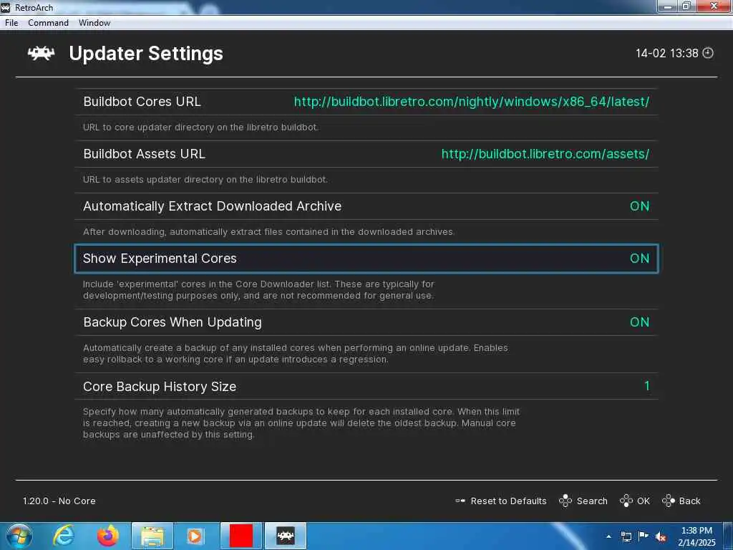The image size is (733, 550).
Task: Change the Core Backup History Size value
Action: point(647,386)
